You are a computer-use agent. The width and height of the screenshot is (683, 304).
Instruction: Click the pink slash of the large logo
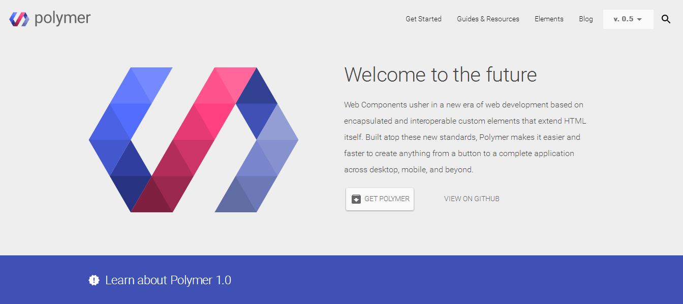[194, 140]
